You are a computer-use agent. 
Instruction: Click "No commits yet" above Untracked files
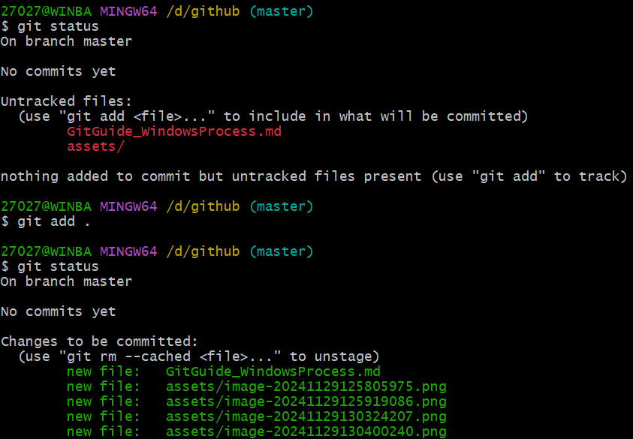(58, 71)
